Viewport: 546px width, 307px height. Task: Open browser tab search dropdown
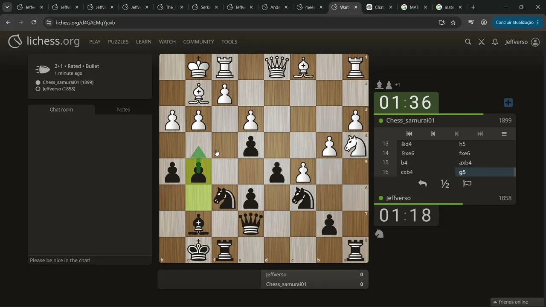[7, 7]
